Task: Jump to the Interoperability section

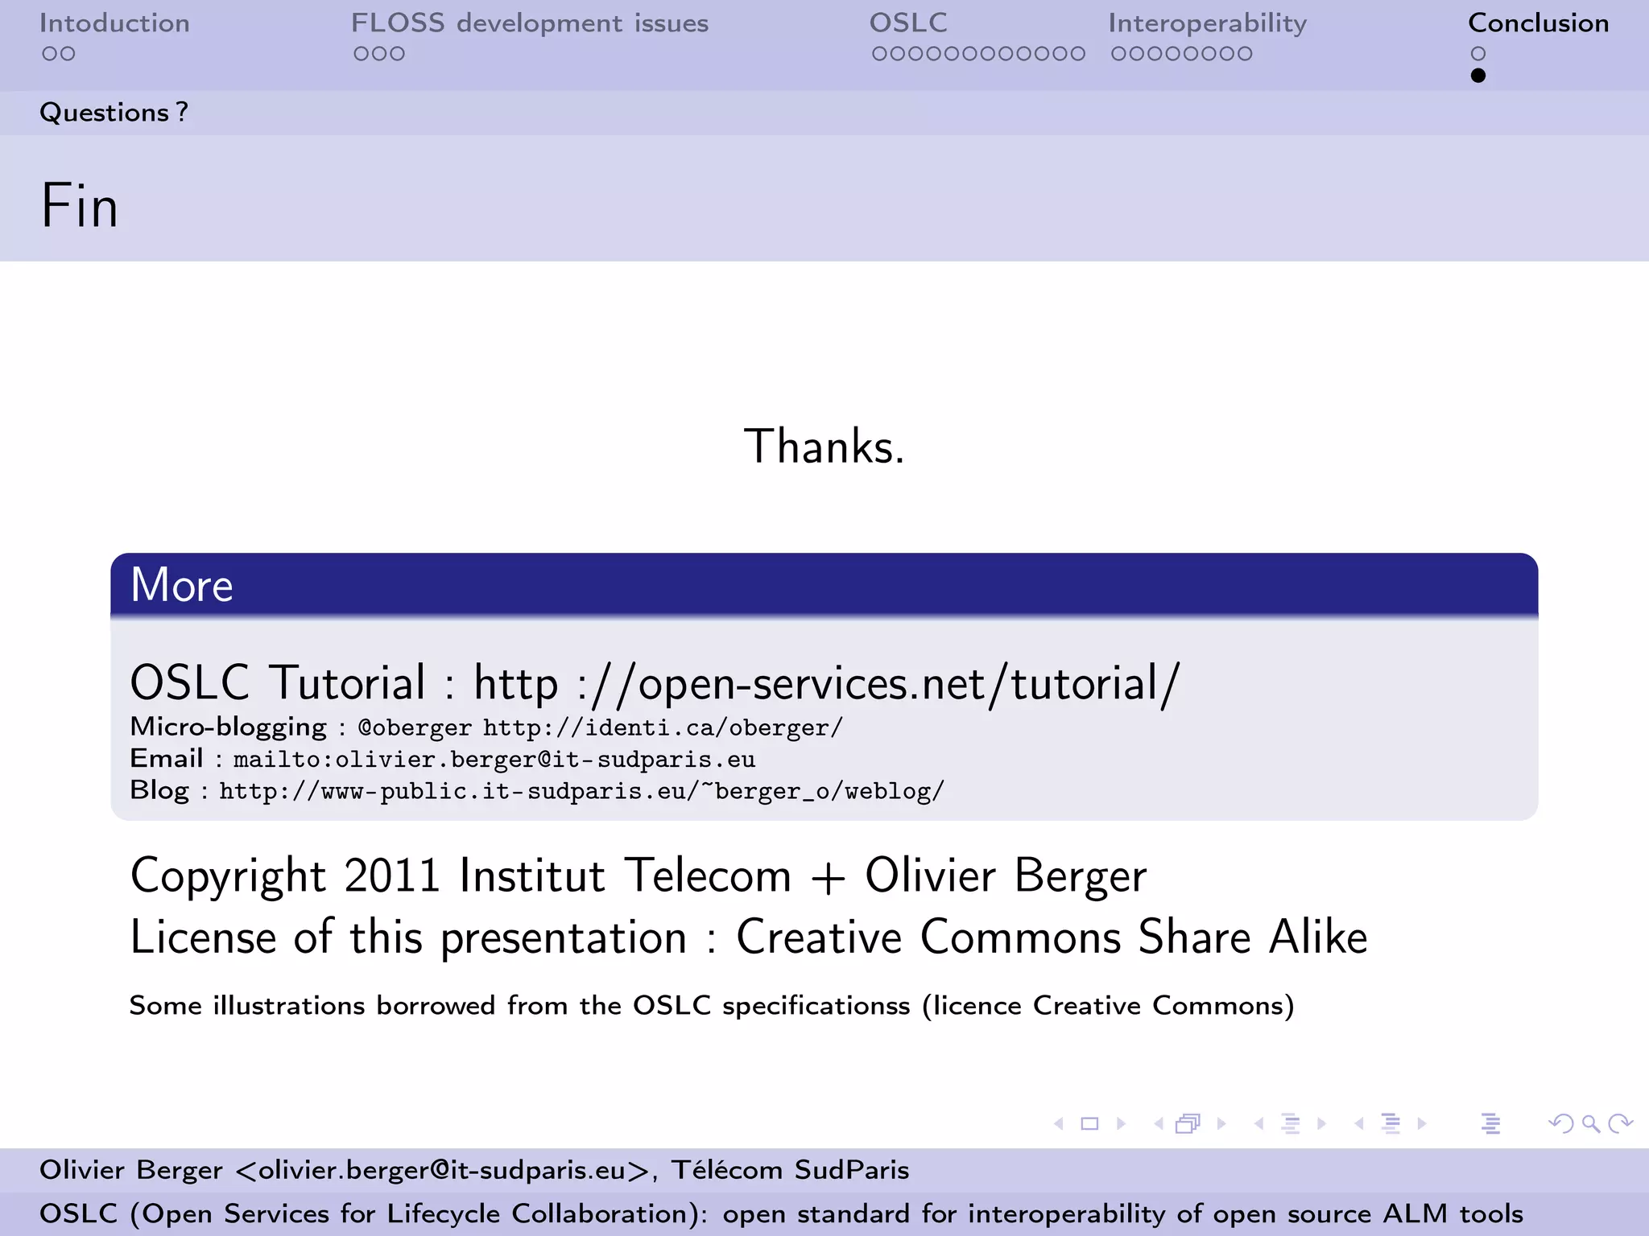Action: (1208, 24)
